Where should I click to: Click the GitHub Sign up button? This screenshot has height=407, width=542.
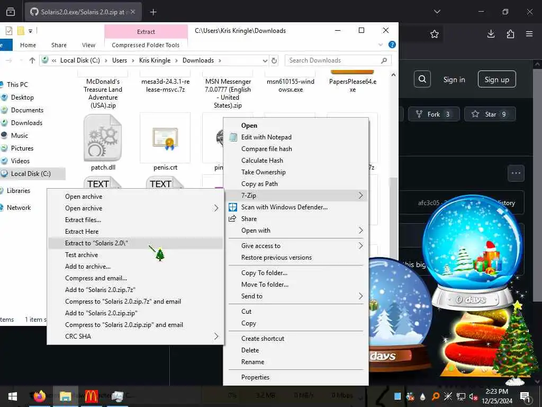496,79
